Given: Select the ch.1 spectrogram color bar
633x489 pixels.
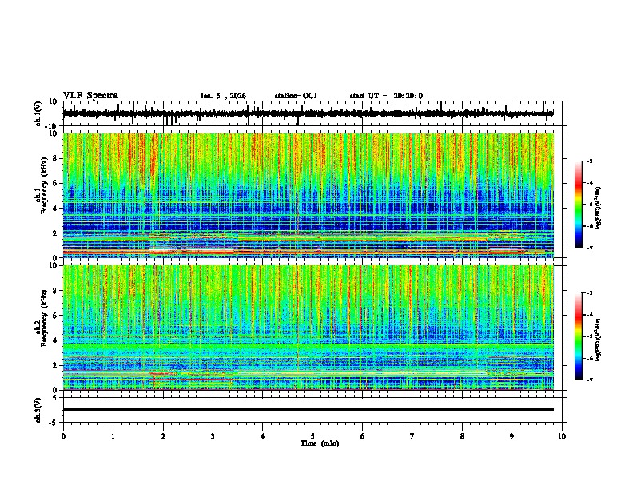Looking at the screenshot, I should point(578,205).
